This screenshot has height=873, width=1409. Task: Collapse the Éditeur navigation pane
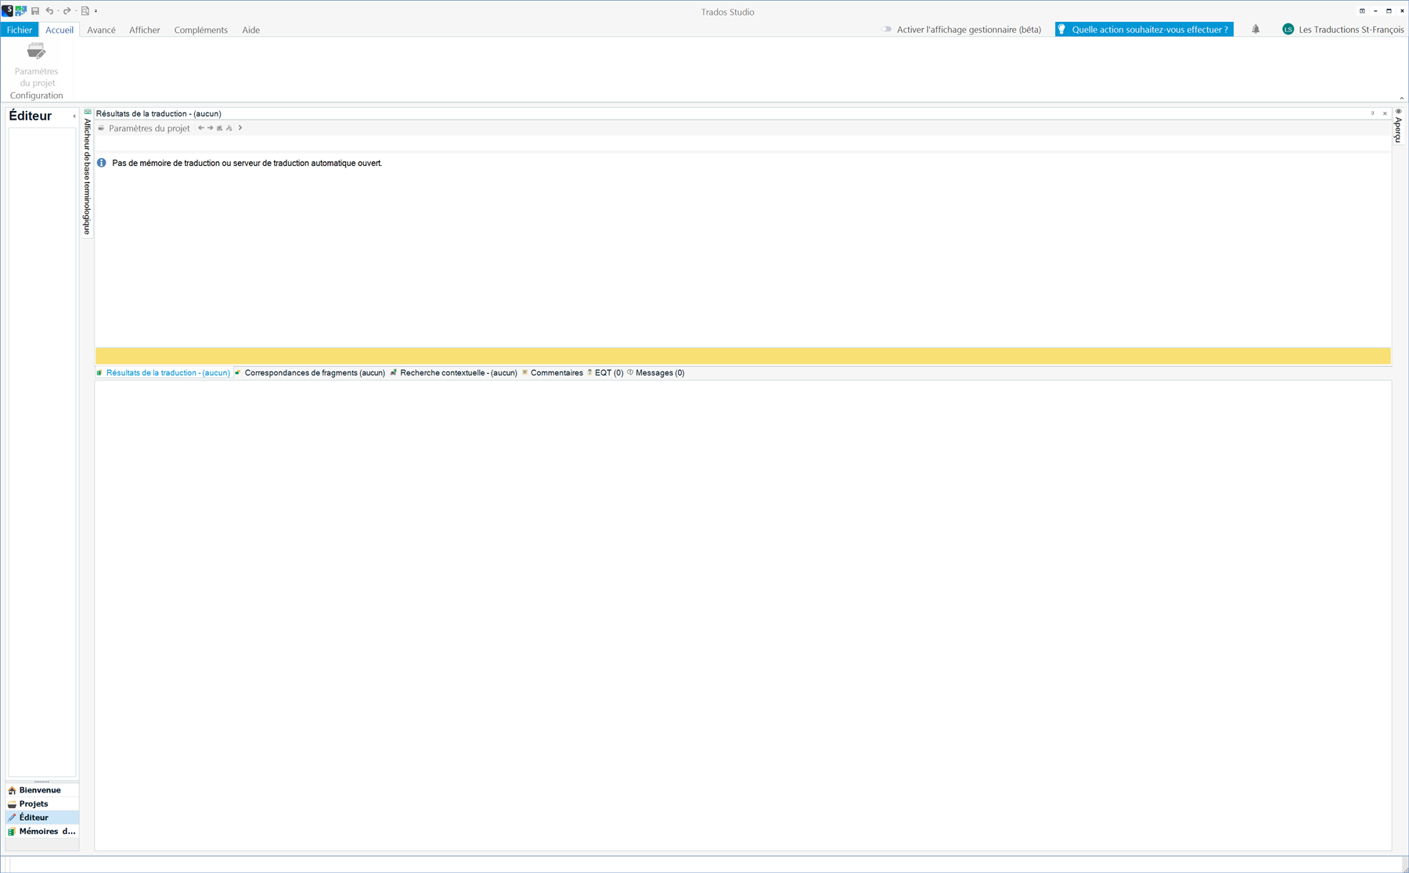pyautogui.click(x=74, y=117)
